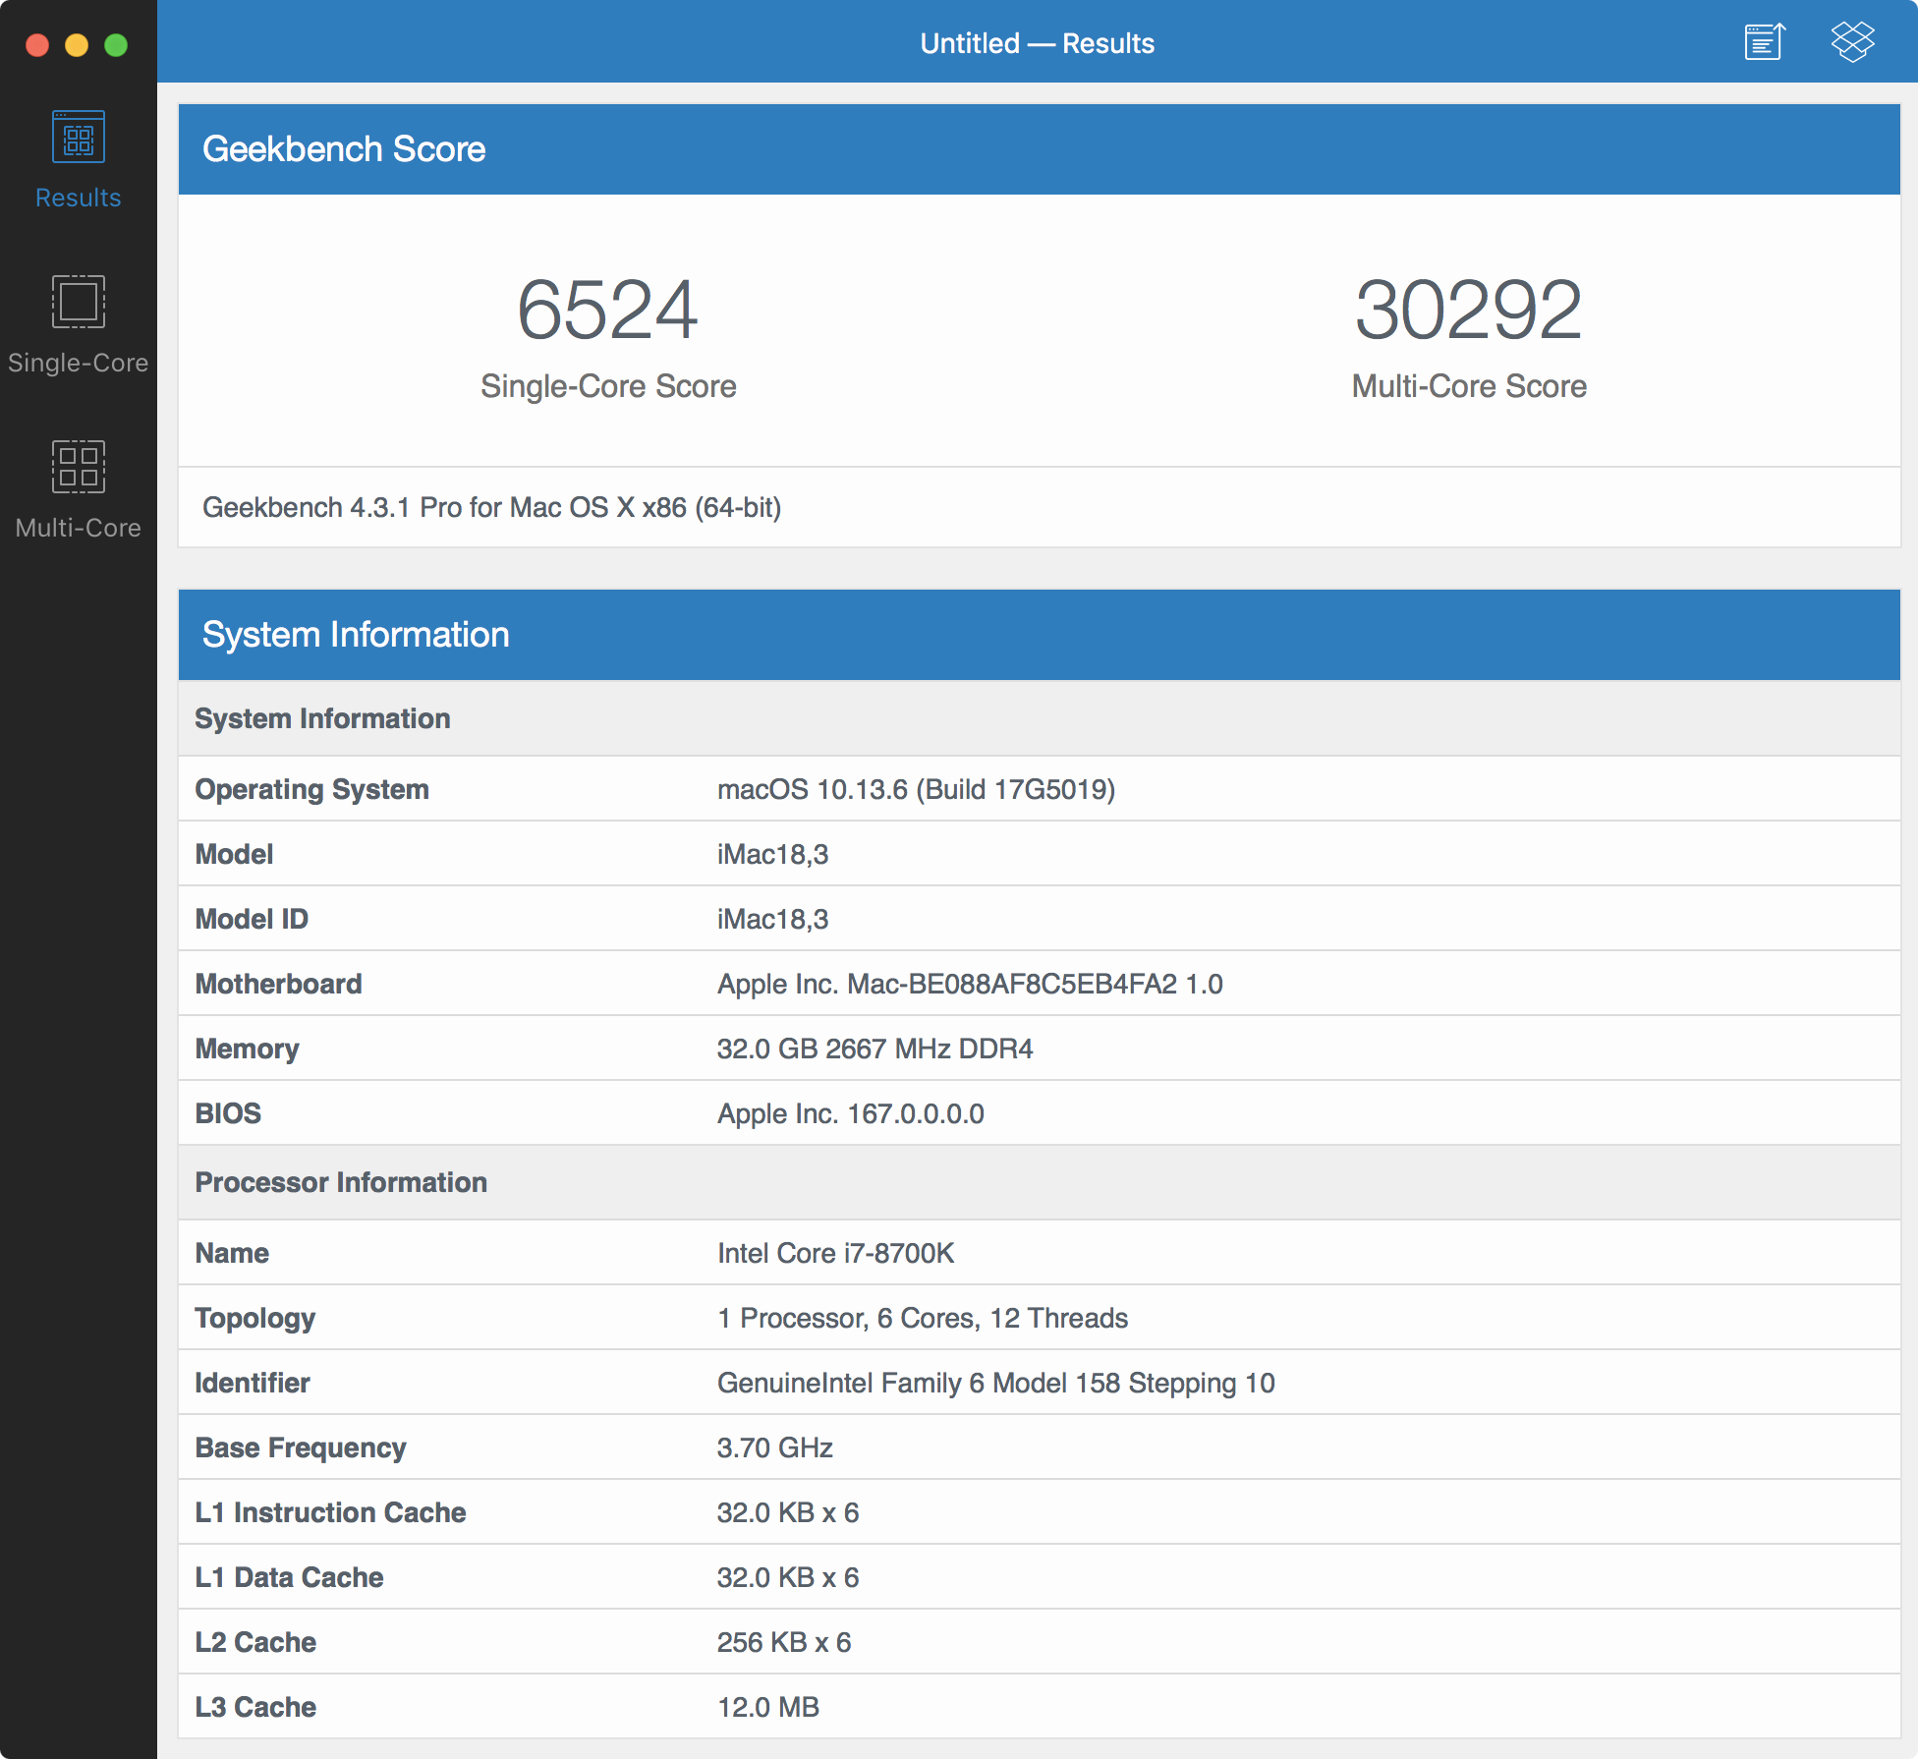Click the BIOS row label
Viewport: 1918px width, 1759px height.
point(228,1113)
